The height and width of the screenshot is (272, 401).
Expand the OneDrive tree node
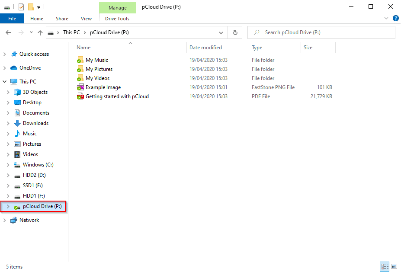(5, 68)
